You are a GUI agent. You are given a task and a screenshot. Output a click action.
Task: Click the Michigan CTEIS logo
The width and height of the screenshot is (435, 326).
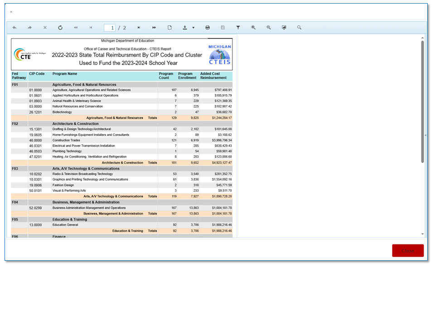[x=220, y=55]
